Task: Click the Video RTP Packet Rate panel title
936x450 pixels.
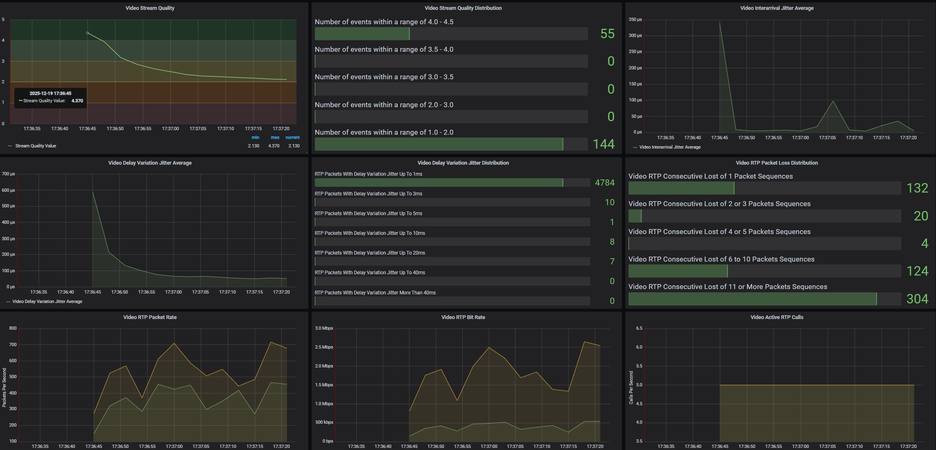Action: pos(150,317)
